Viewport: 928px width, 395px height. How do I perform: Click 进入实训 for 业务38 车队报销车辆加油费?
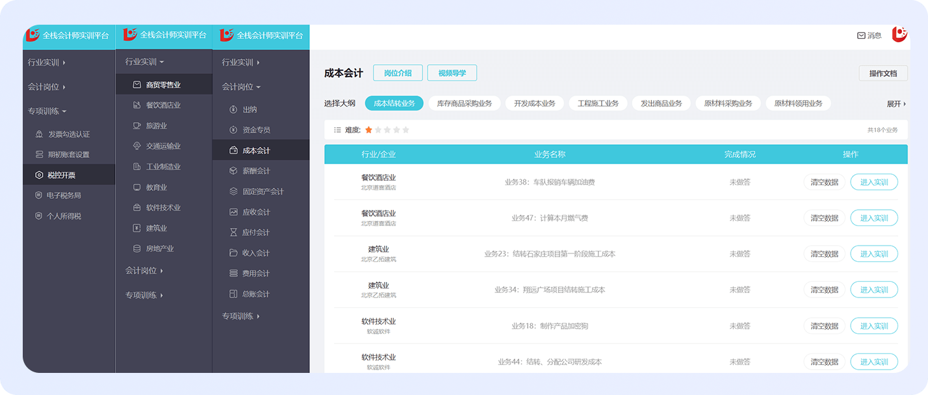click(873, 183)
